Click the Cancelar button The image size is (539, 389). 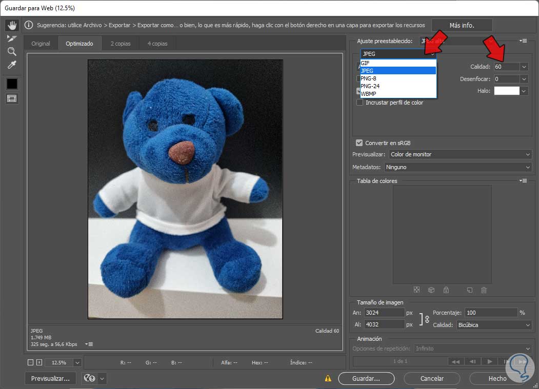tap(432, 378)
